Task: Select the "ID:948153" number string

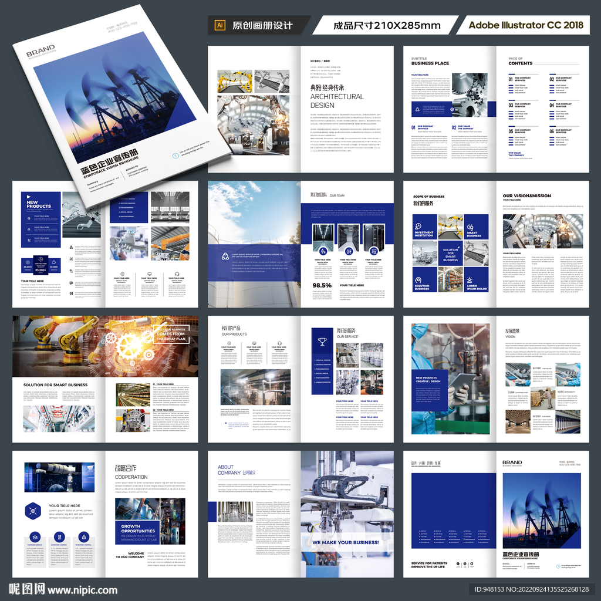Action: [x=488, y=589]
